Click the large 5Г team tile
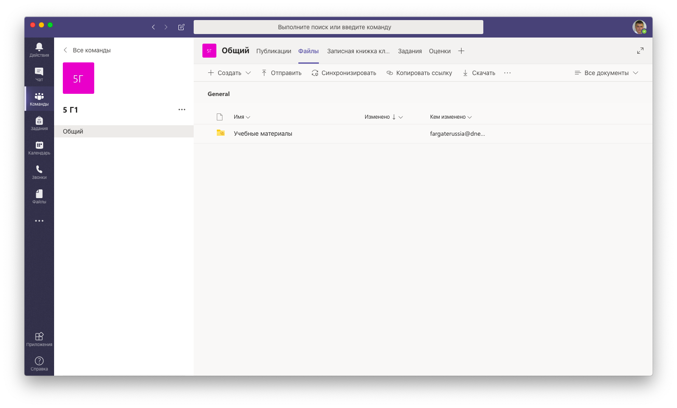This screenshot has height=408, width=677. 79,78
